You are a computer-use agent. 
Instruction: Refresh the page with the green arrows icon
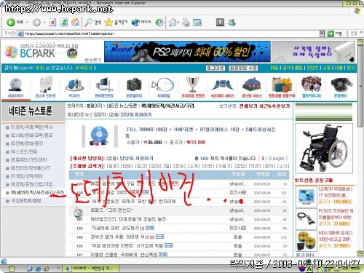click(x=64, y=23)
